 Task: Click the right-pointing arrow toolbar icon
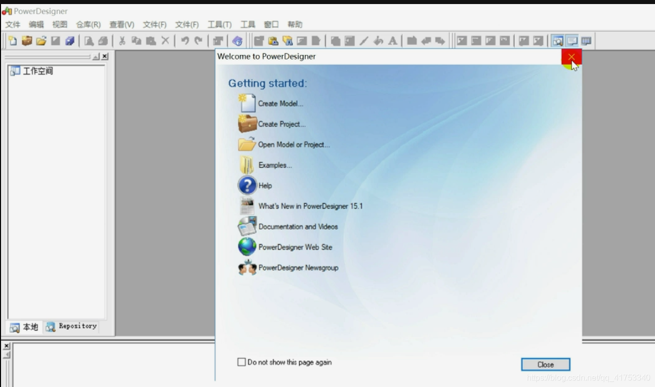440,41
